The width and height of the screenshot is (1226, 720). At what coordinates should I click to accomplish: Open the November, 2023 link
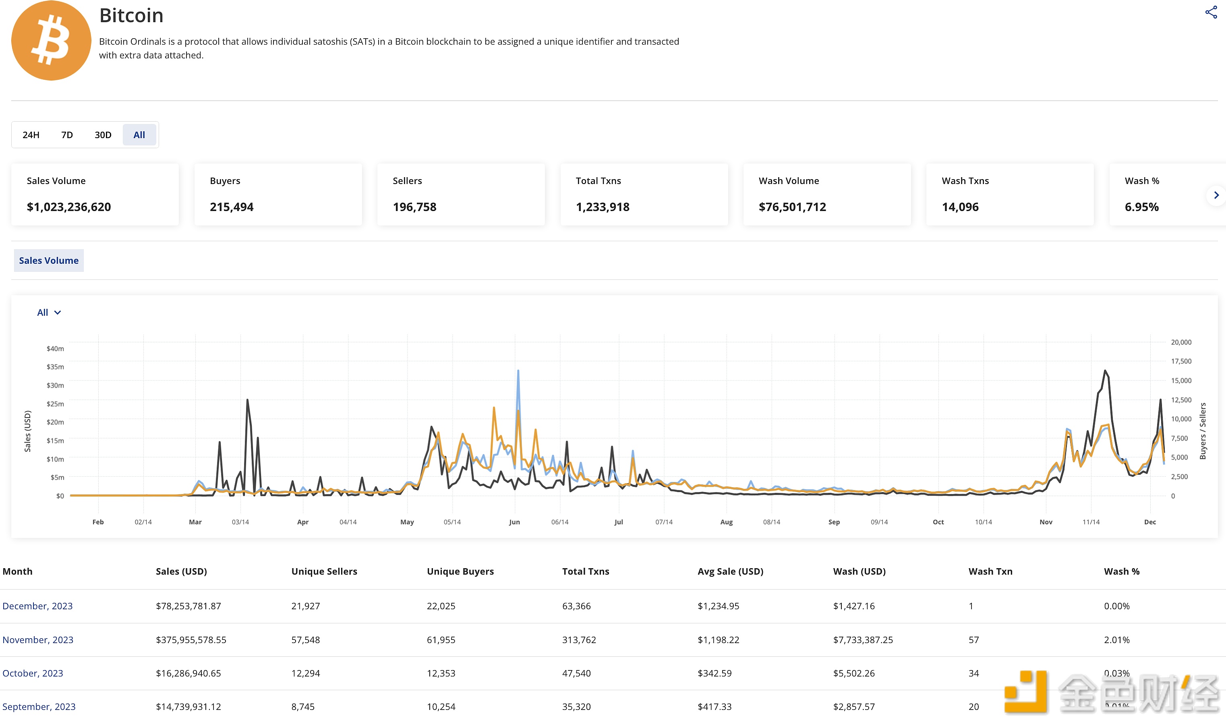[x=38, y=640]
